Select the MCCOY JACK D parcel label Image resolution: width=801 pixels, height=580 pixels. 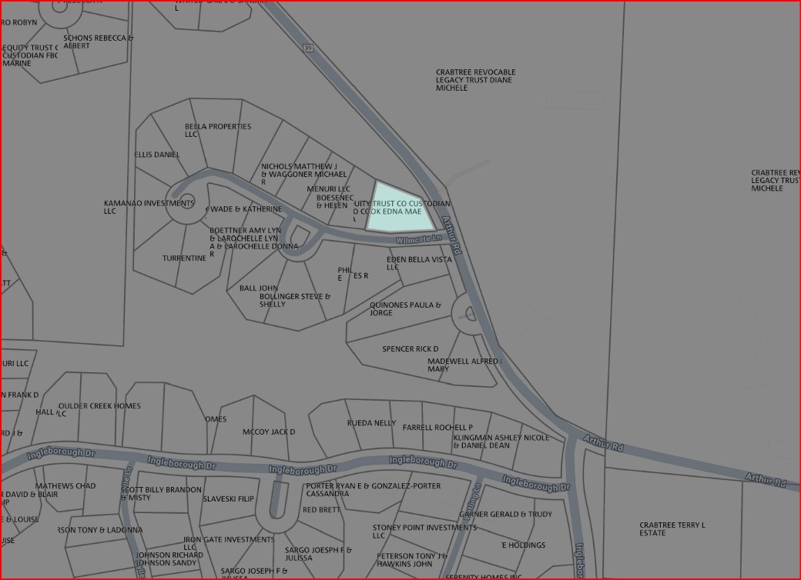[269, 432]
